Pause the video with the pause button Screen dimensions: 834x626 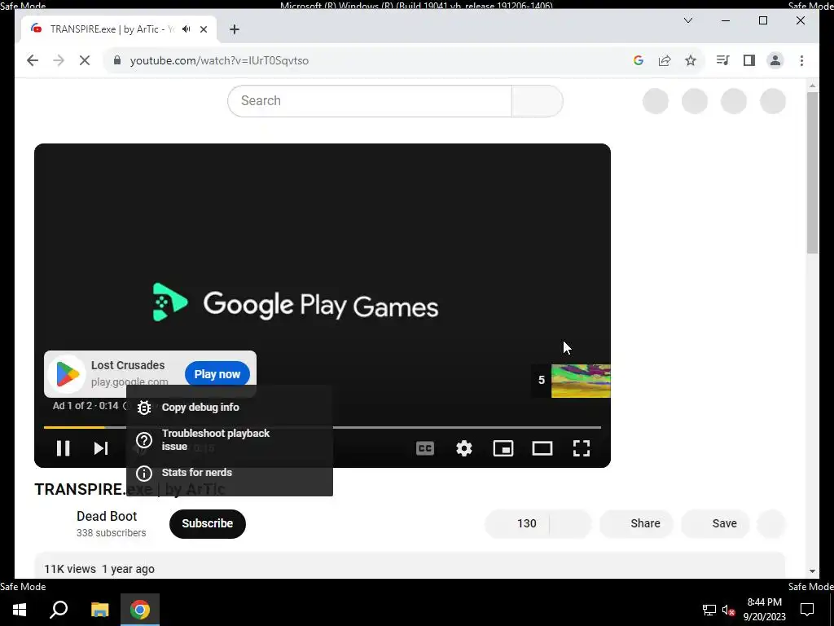[63, 448]
